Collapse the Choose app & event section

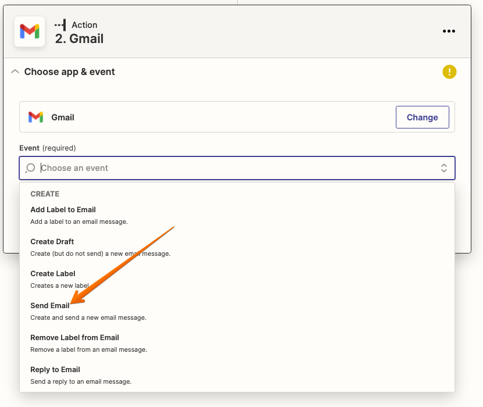coord(15,72)
